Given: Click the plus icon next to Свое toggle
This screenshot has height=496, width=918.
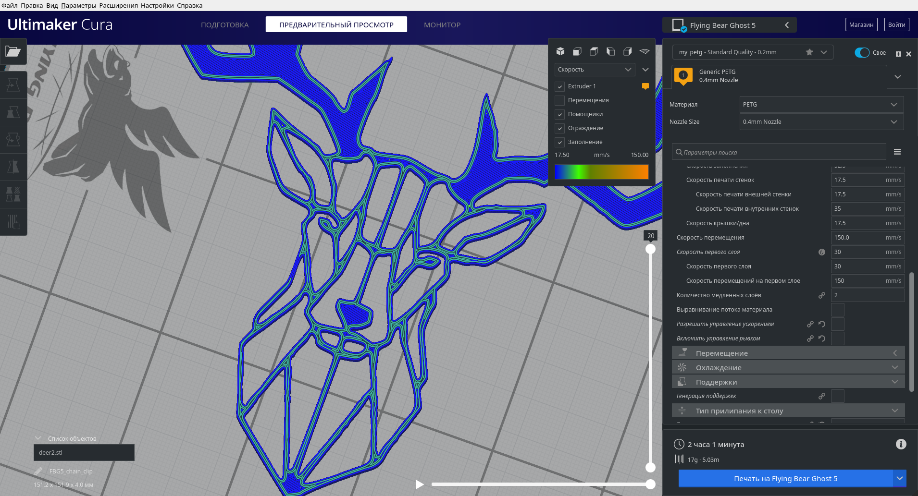Looking at the screenshot, I should coord(898,54).
